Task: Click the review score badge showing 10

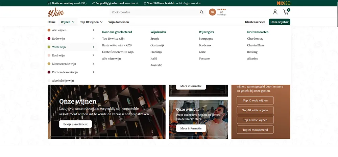Action: point(212,12)
